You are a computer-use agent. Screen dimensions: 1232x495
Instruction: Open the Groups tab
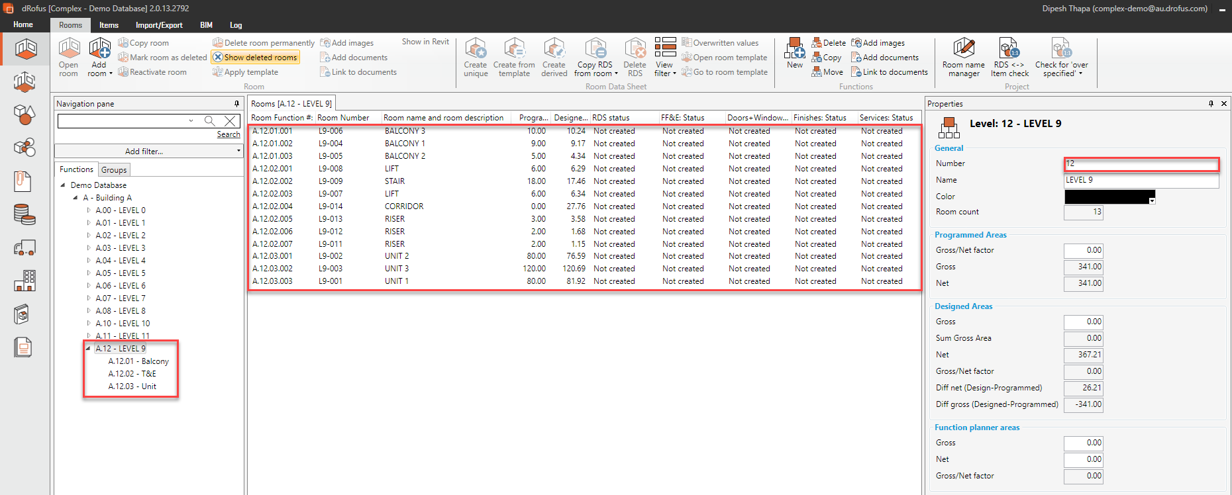[114, 170]
